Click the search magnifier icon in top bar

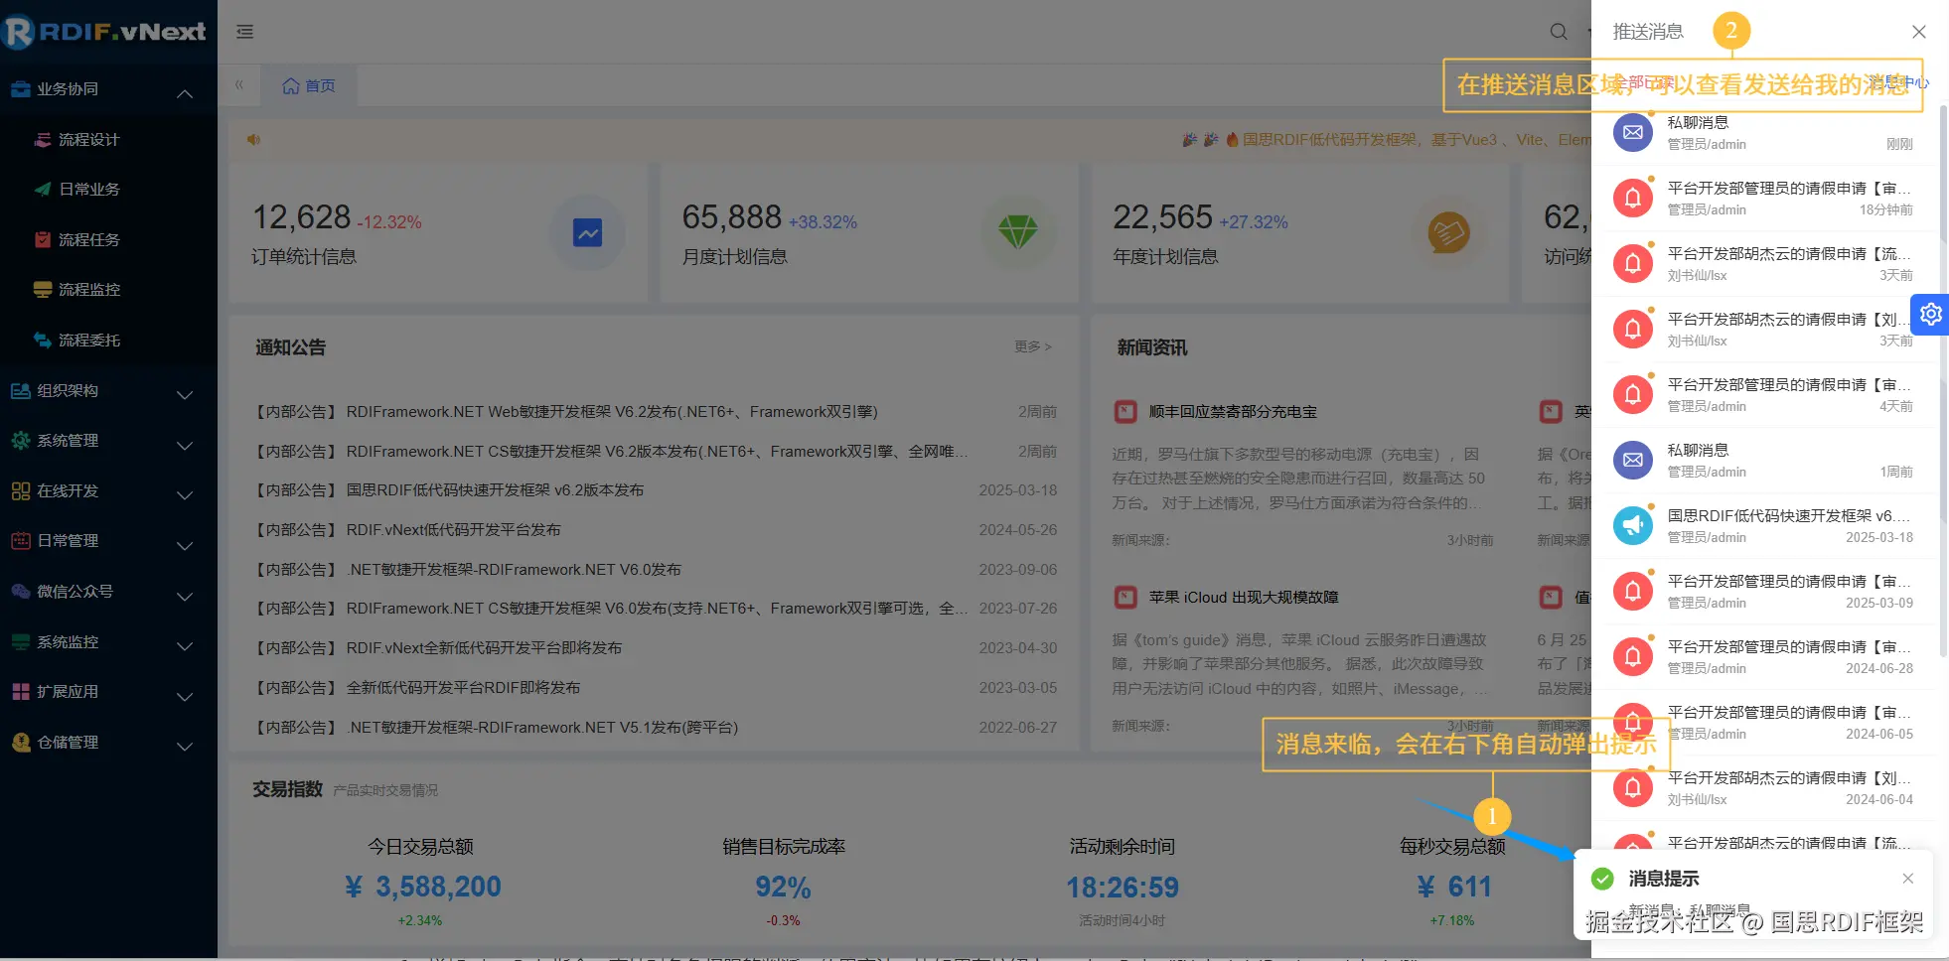tap(1556, 31)
